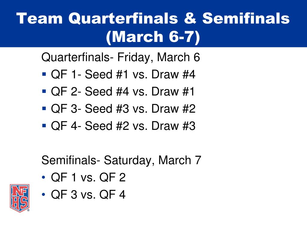This screenshot has height=230, width=307.
Task: Click the registered trademark symbol by logo
Action: tap(28, 210)
